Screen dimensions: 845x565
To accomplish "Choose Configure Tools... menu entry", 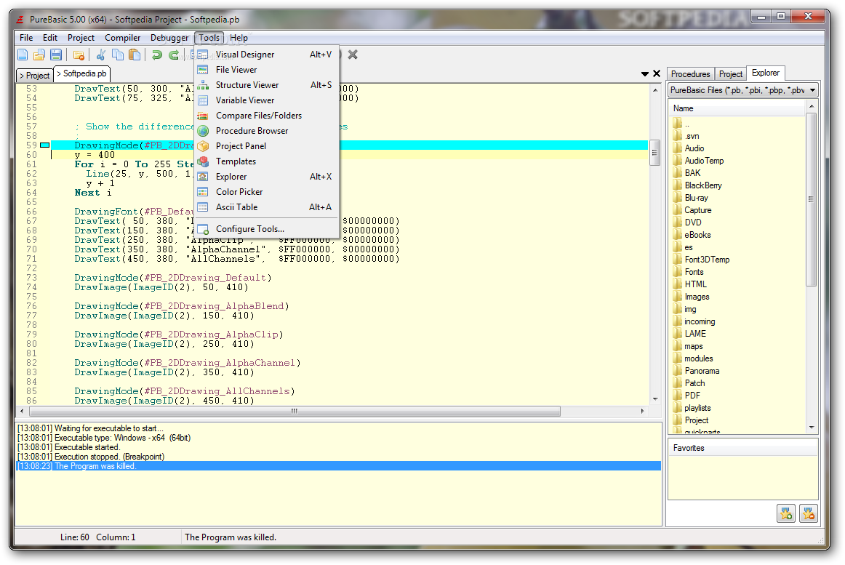I will [266, 229].
